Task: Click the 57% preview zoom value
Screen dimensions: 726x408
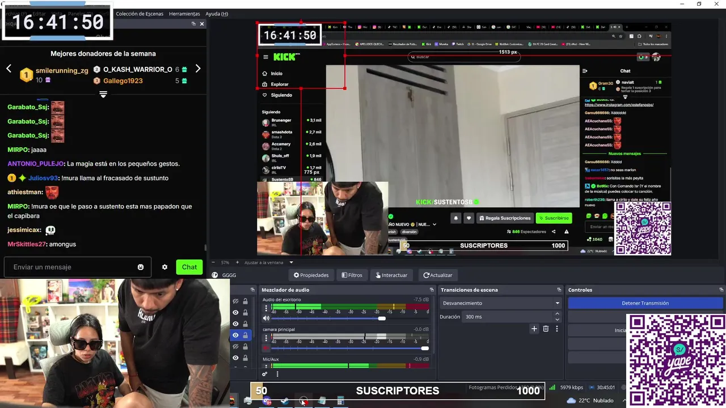Action: pyautogui.click(x=225, y=262)
